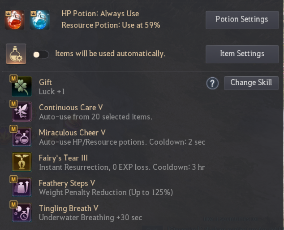Viewport: 284px width, 230px height.
Task: Select the Miraculous Cheer V potions icon
Action: point(22,137)
